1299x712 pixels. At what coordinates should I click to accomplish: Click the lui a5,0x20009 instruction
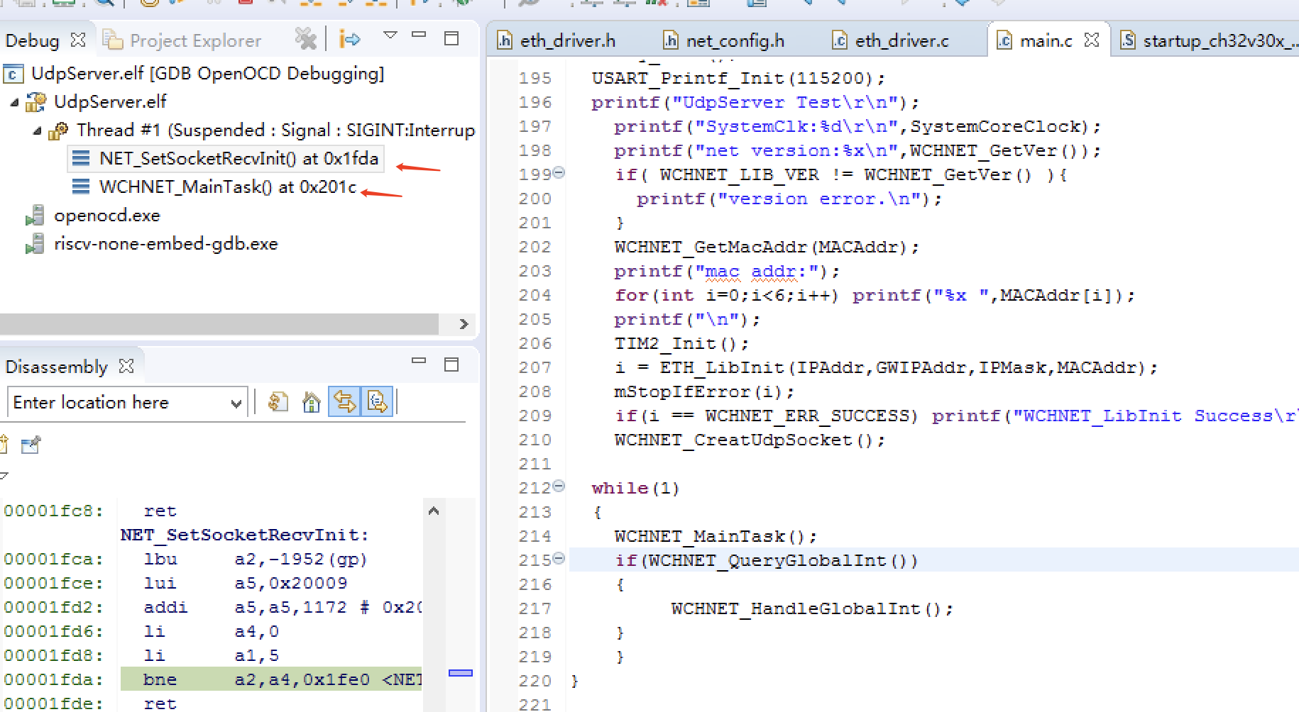pyautogui.click(x=246, y=583)
